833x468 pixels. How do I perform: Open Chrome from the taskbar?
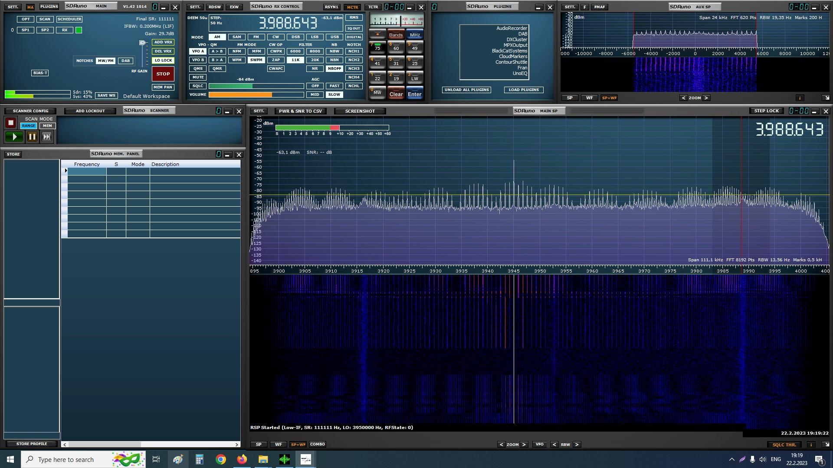221,459
